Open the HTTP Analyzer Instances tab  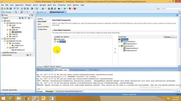[77, 70]
